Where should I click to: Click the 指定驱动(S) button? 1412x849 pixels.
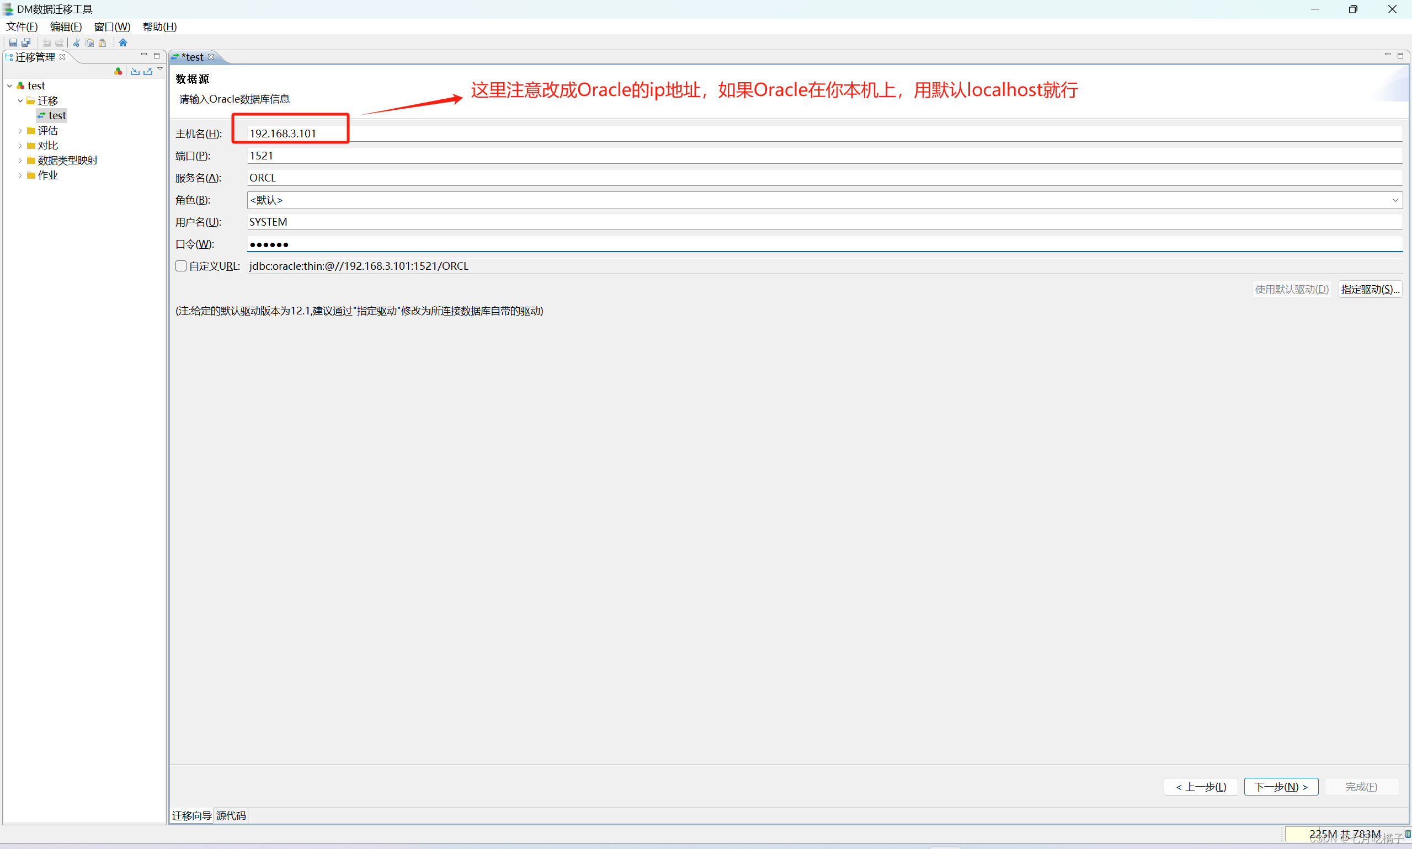(x=1370, y=290)
